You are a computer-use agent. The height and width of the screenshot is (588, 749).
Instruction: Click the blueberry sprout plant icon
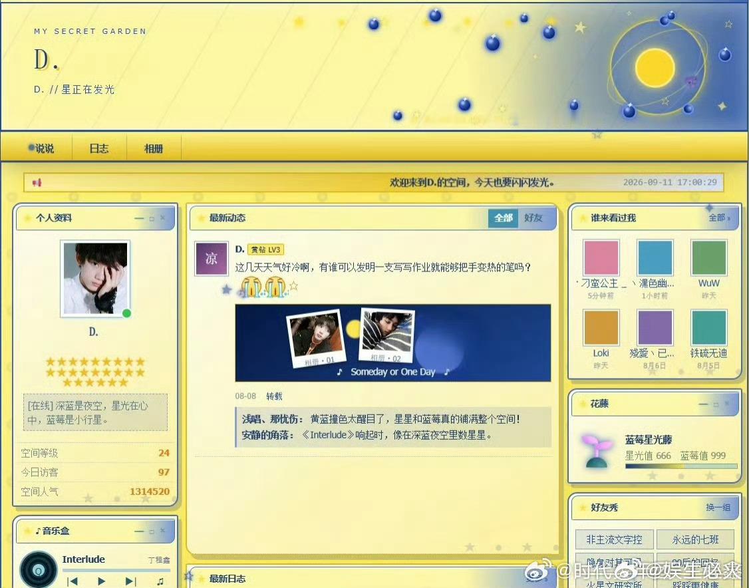[597, 450]
